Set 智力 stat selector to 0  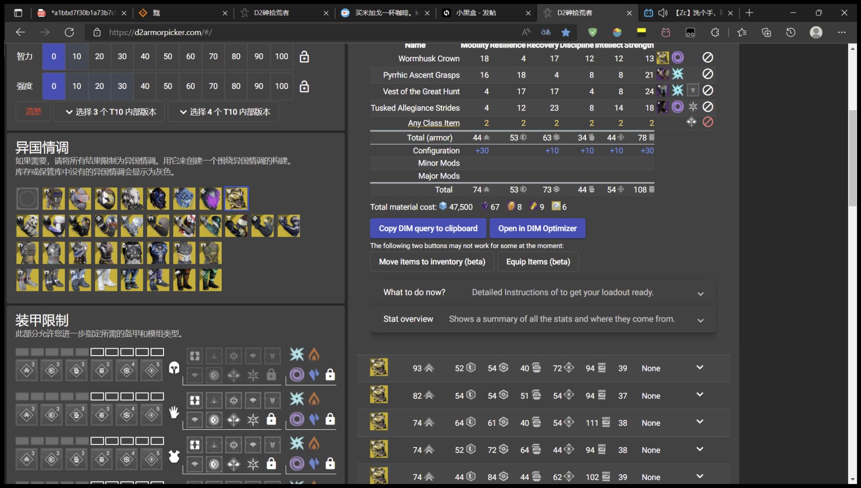(x=54, y=56)
